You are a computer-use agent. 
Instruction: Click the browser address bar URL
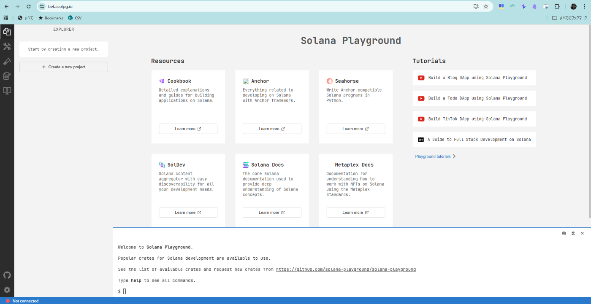(60, 6)
